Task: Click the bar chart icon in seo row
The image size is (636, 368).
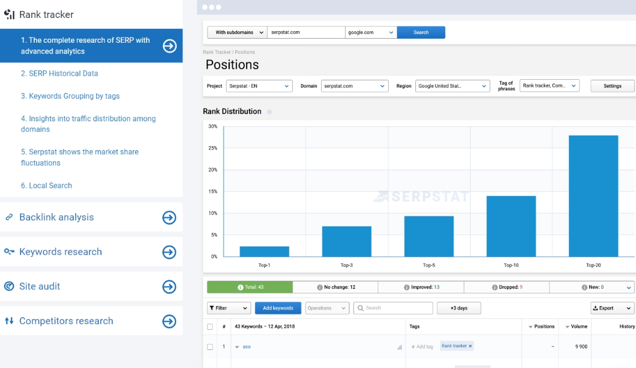Action: pos(399,347)
